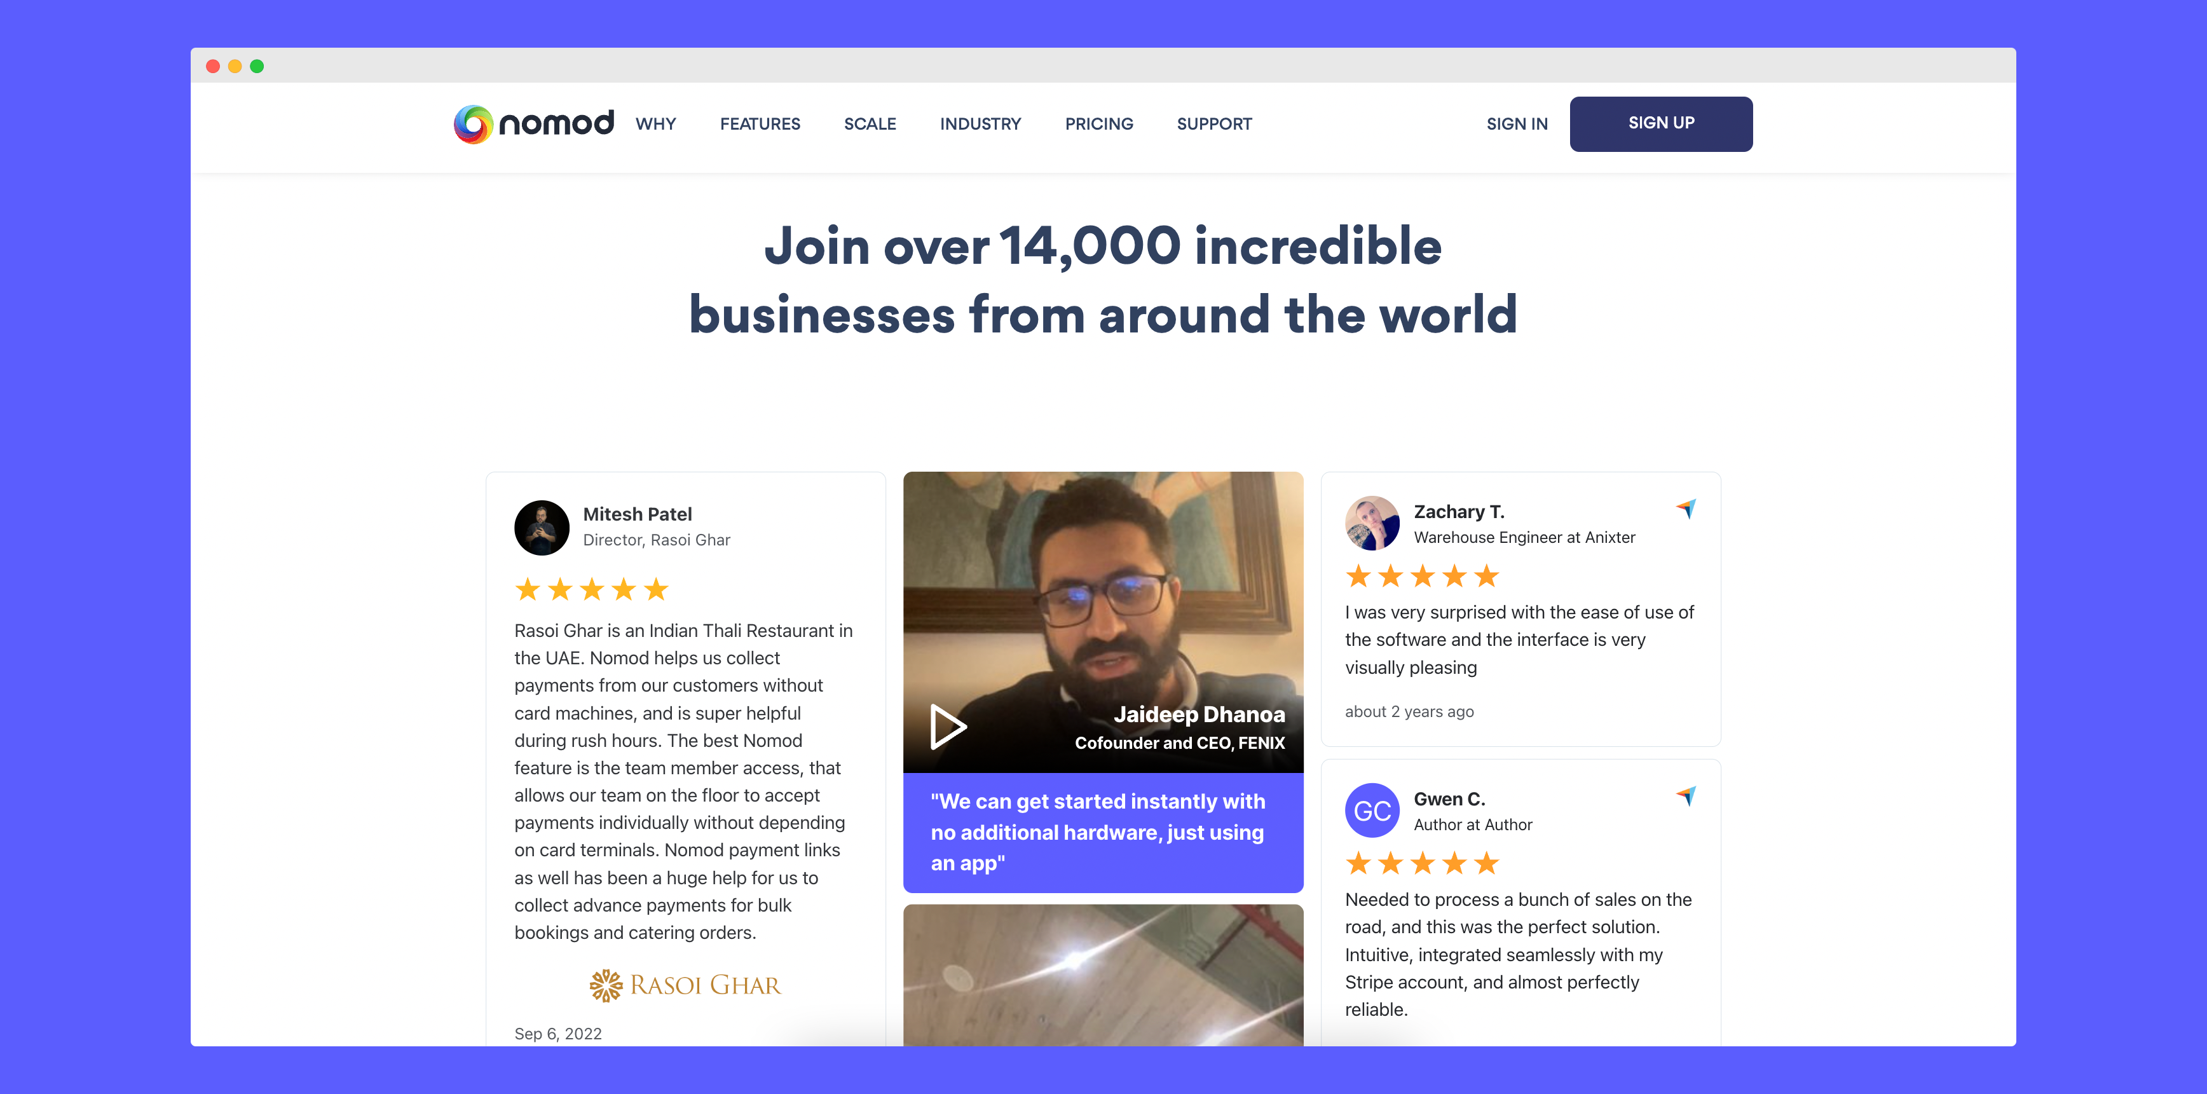Open the SUPPORT page
2207x1094 pixels.
coord(1214,124)
